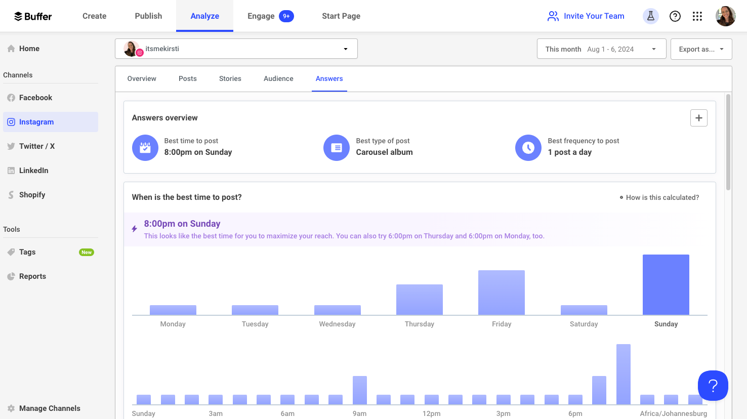Open the help question mark icon
The width and height of the screenshot is (747, 419).
pyautogui.click(x=675, y=16)
